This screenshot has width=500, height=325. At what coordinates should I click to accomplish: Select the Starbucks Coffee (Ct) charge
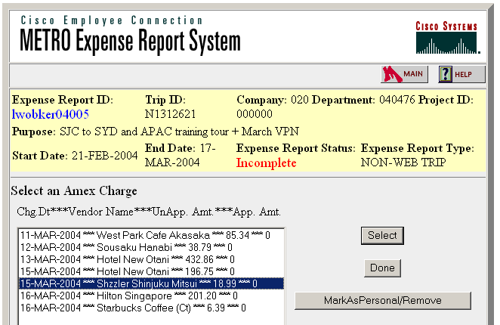pyautogui.click(x=151, y=308)
